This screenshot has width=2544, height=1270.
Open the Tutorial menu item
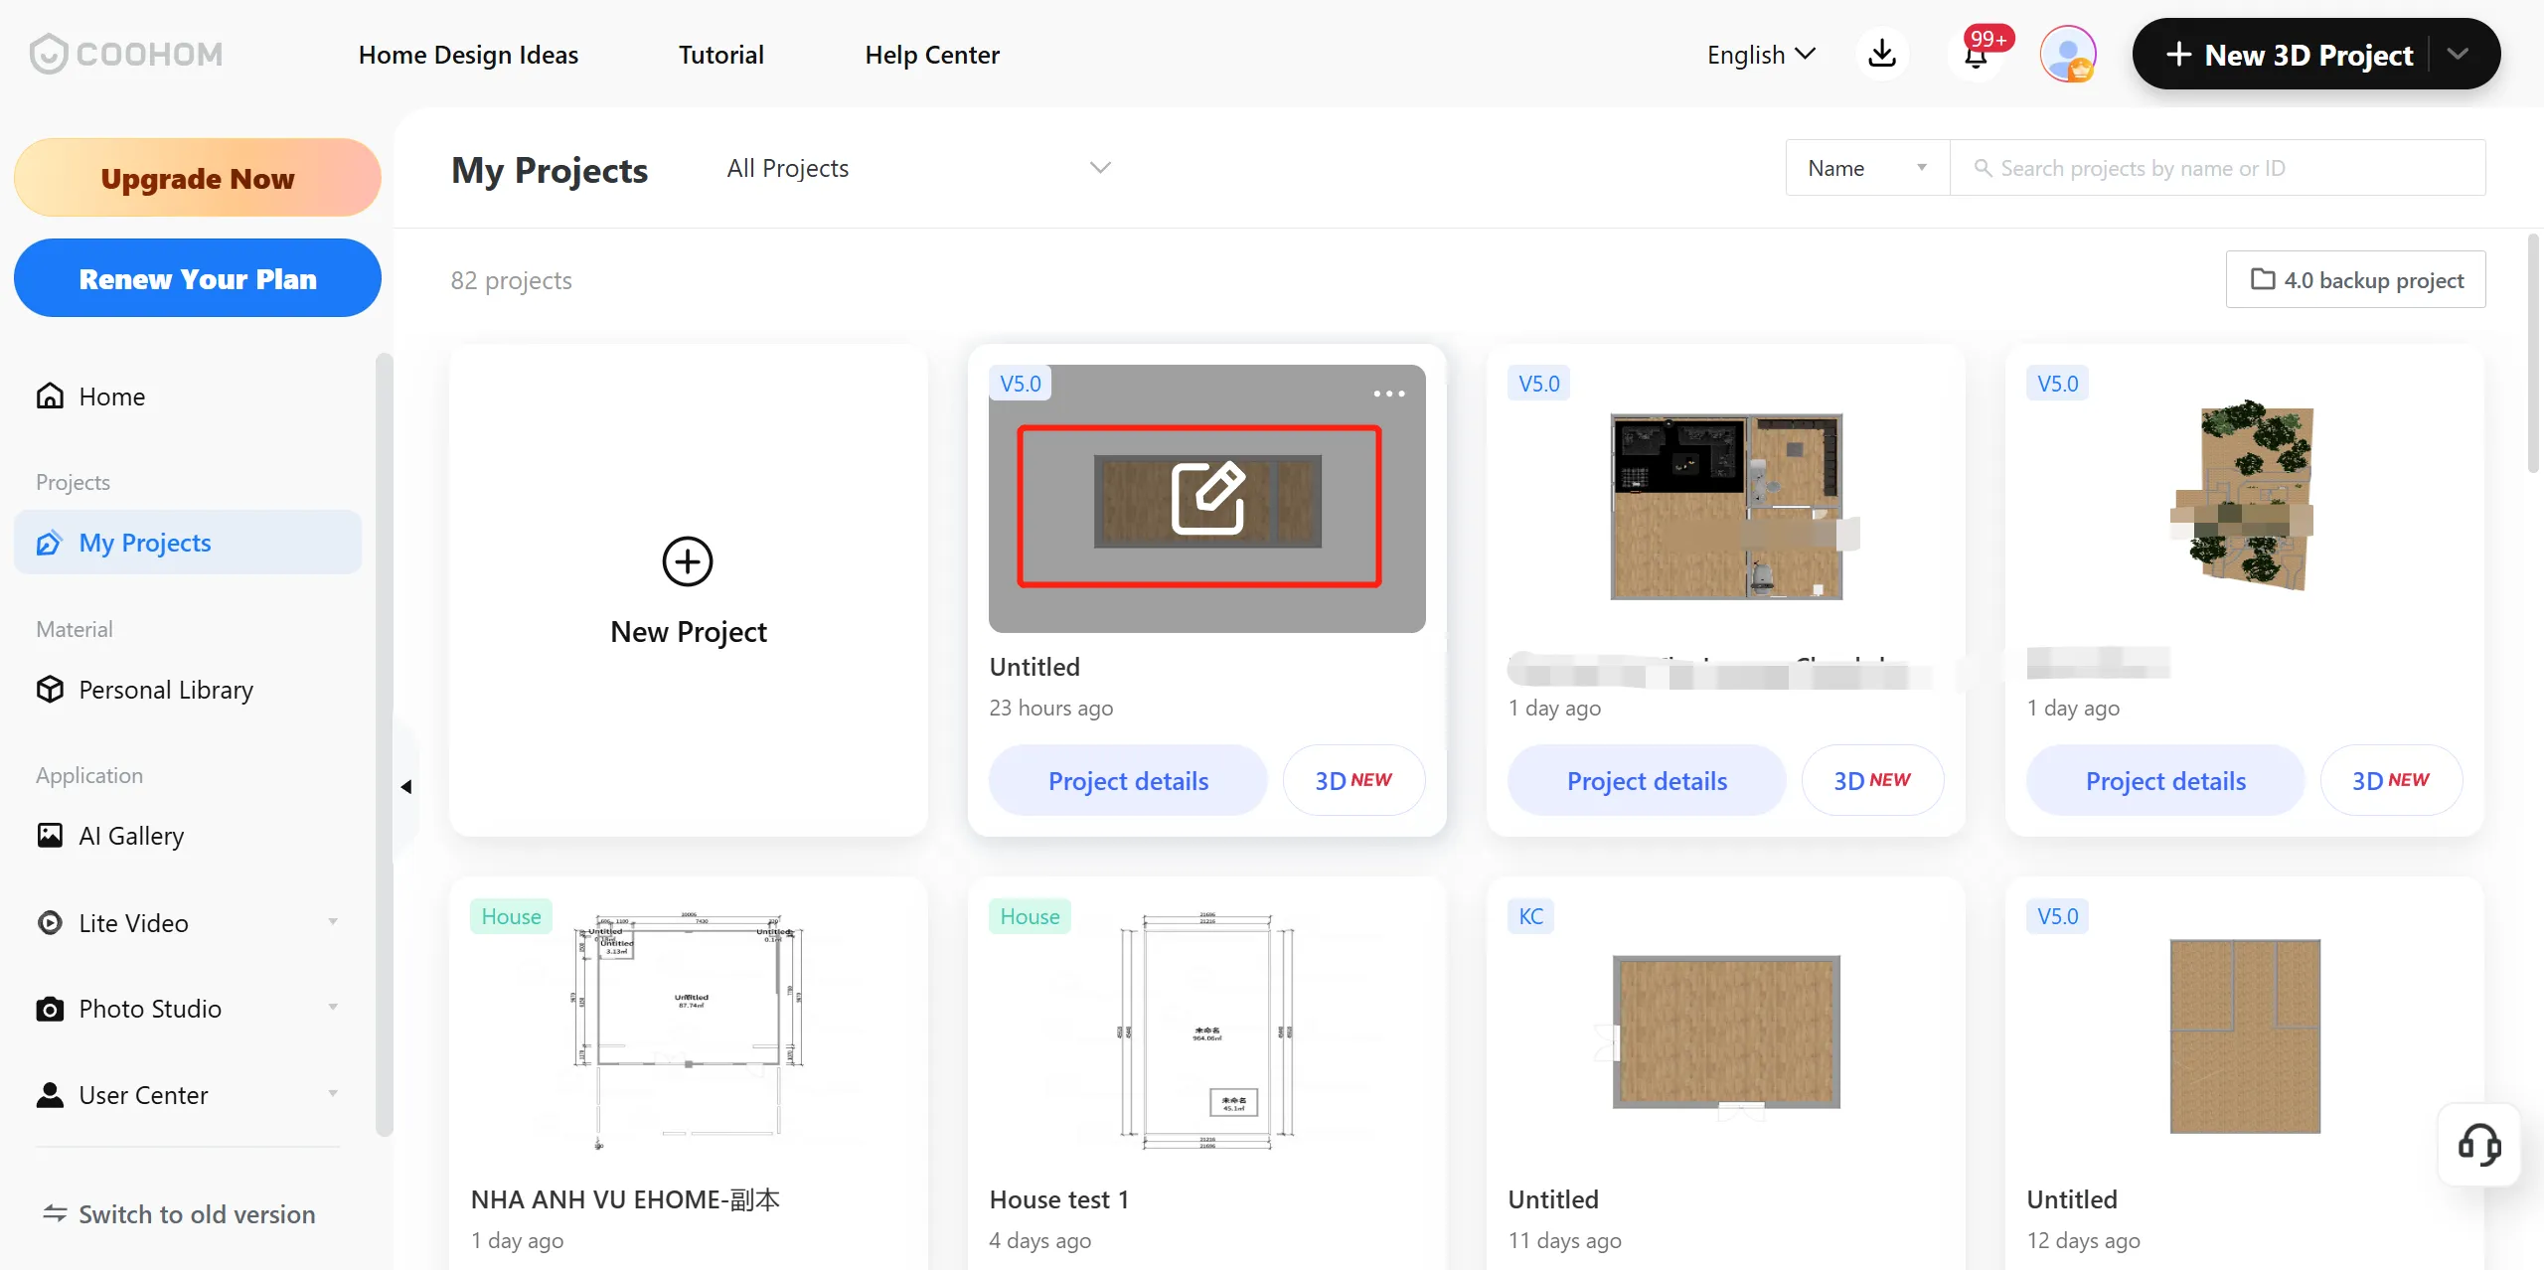point(720,55)
